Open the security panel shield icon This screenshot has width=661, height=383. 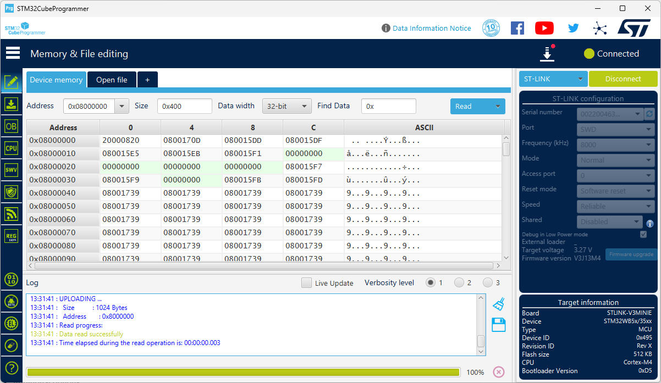pos(12,192)
